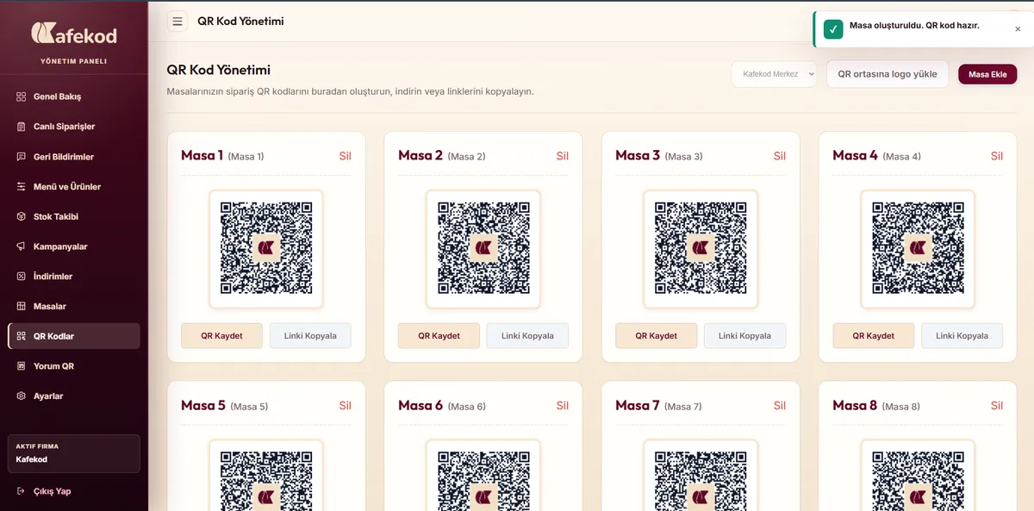The width and height of the screenshot is (1034, 511).
Task: Click the Masa 5 QR code image
Action: [x=266, y=476]
